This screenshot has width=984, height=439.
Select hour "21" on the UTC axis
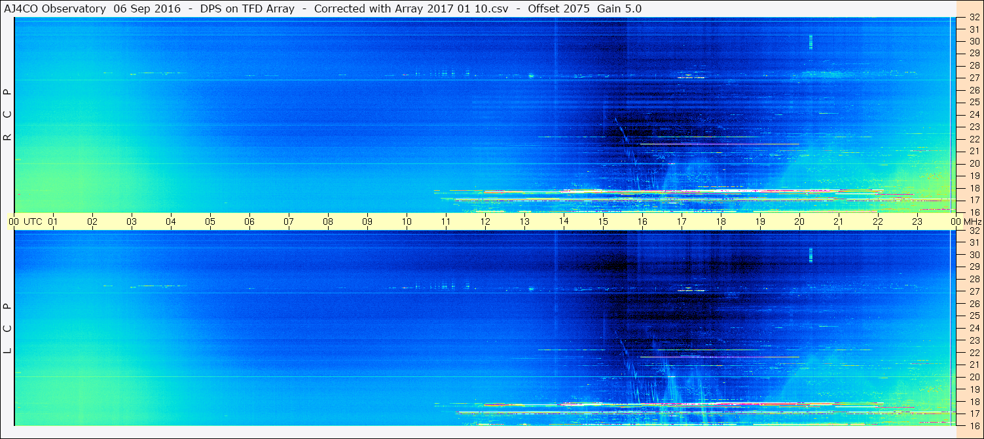(x=839, y=221)
